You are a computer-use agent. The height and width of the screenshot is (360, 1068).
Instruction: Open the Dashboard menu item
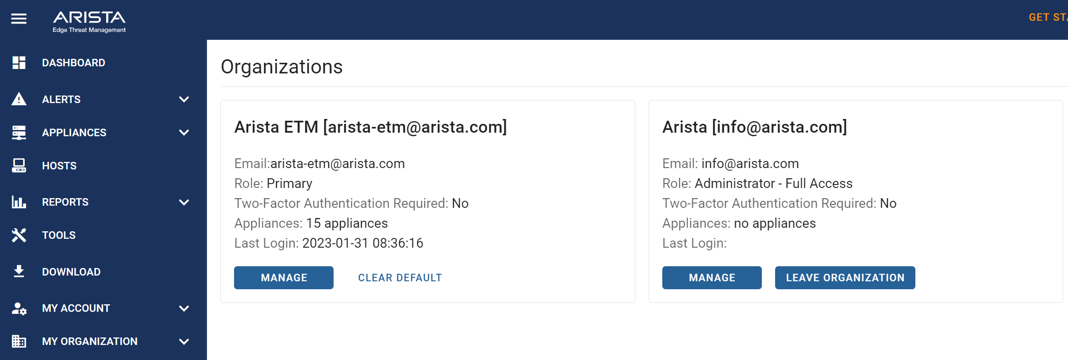coord(73,63)
